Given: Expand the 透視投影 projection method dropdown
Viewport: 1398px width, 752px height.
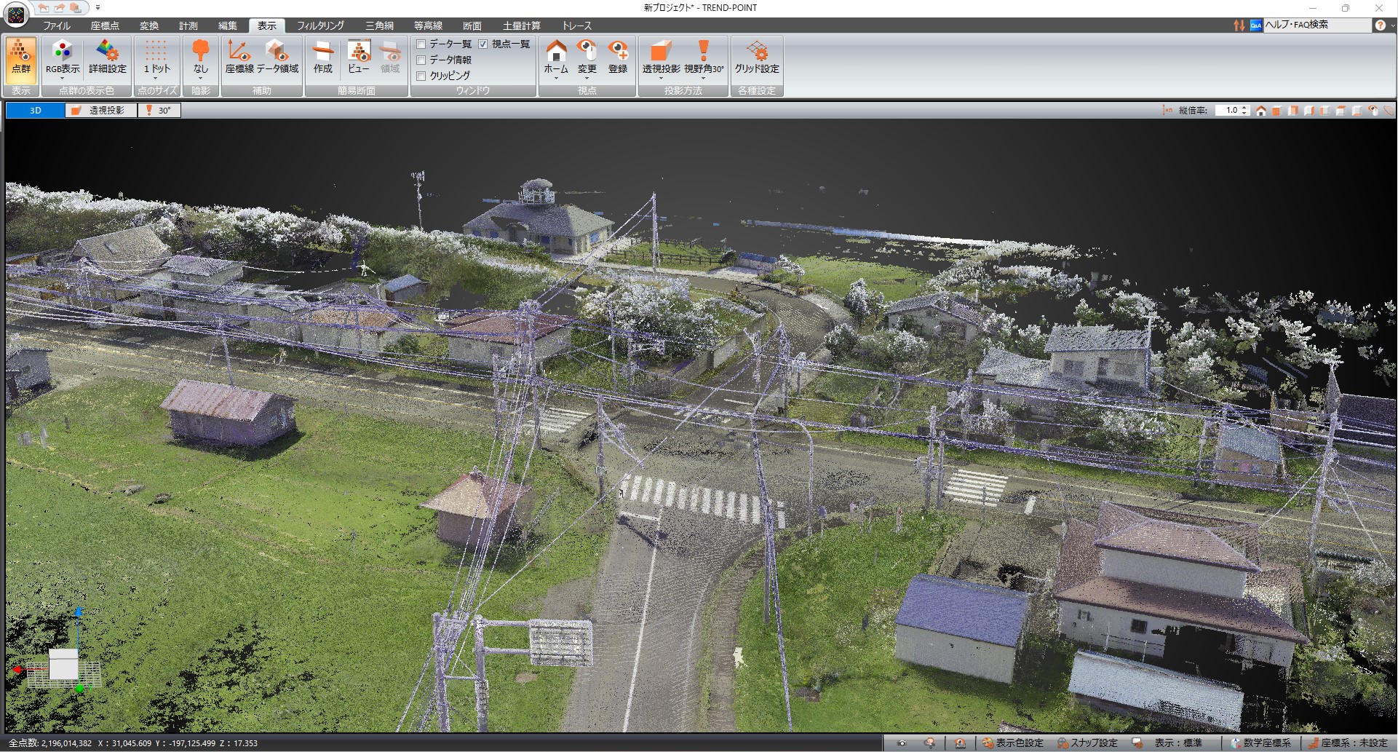Looking at the screenshot, I should [x=661, y=77].
